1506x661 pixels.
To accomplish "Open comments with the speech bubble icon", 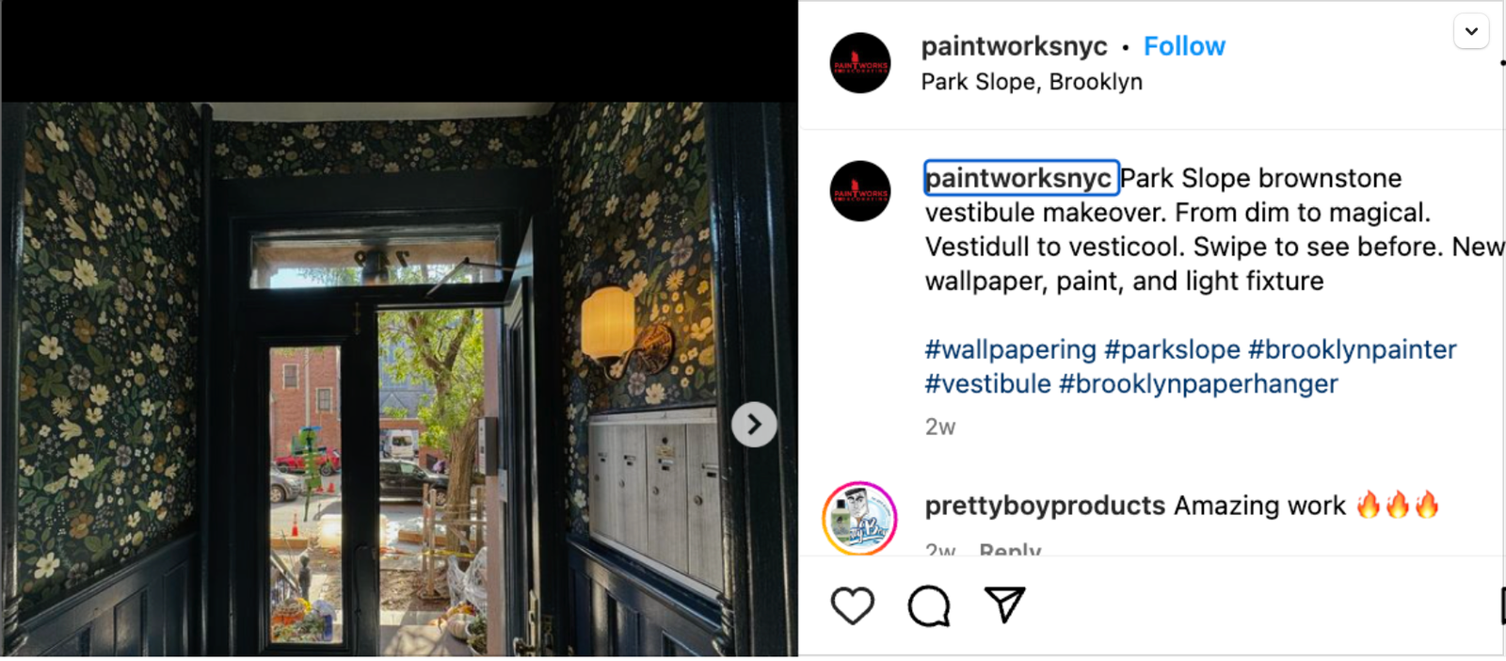I will pos(929,605).
